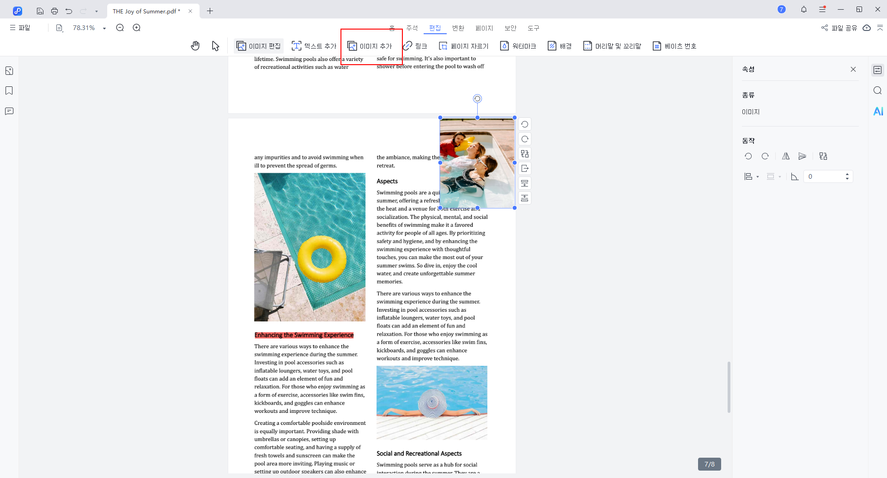Click the 링크 tool
The width and height of the screenshot is (887, 478).
(415, 46)
